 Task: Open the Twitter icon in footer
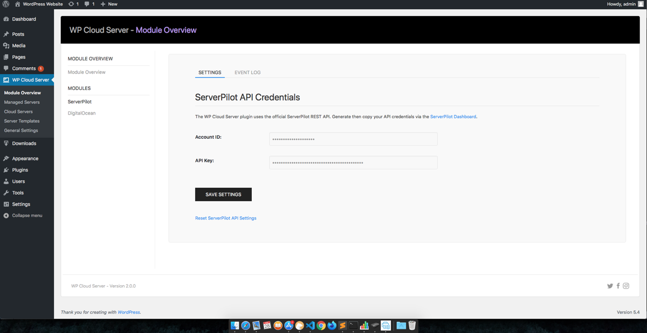click(x=610, y=286)
